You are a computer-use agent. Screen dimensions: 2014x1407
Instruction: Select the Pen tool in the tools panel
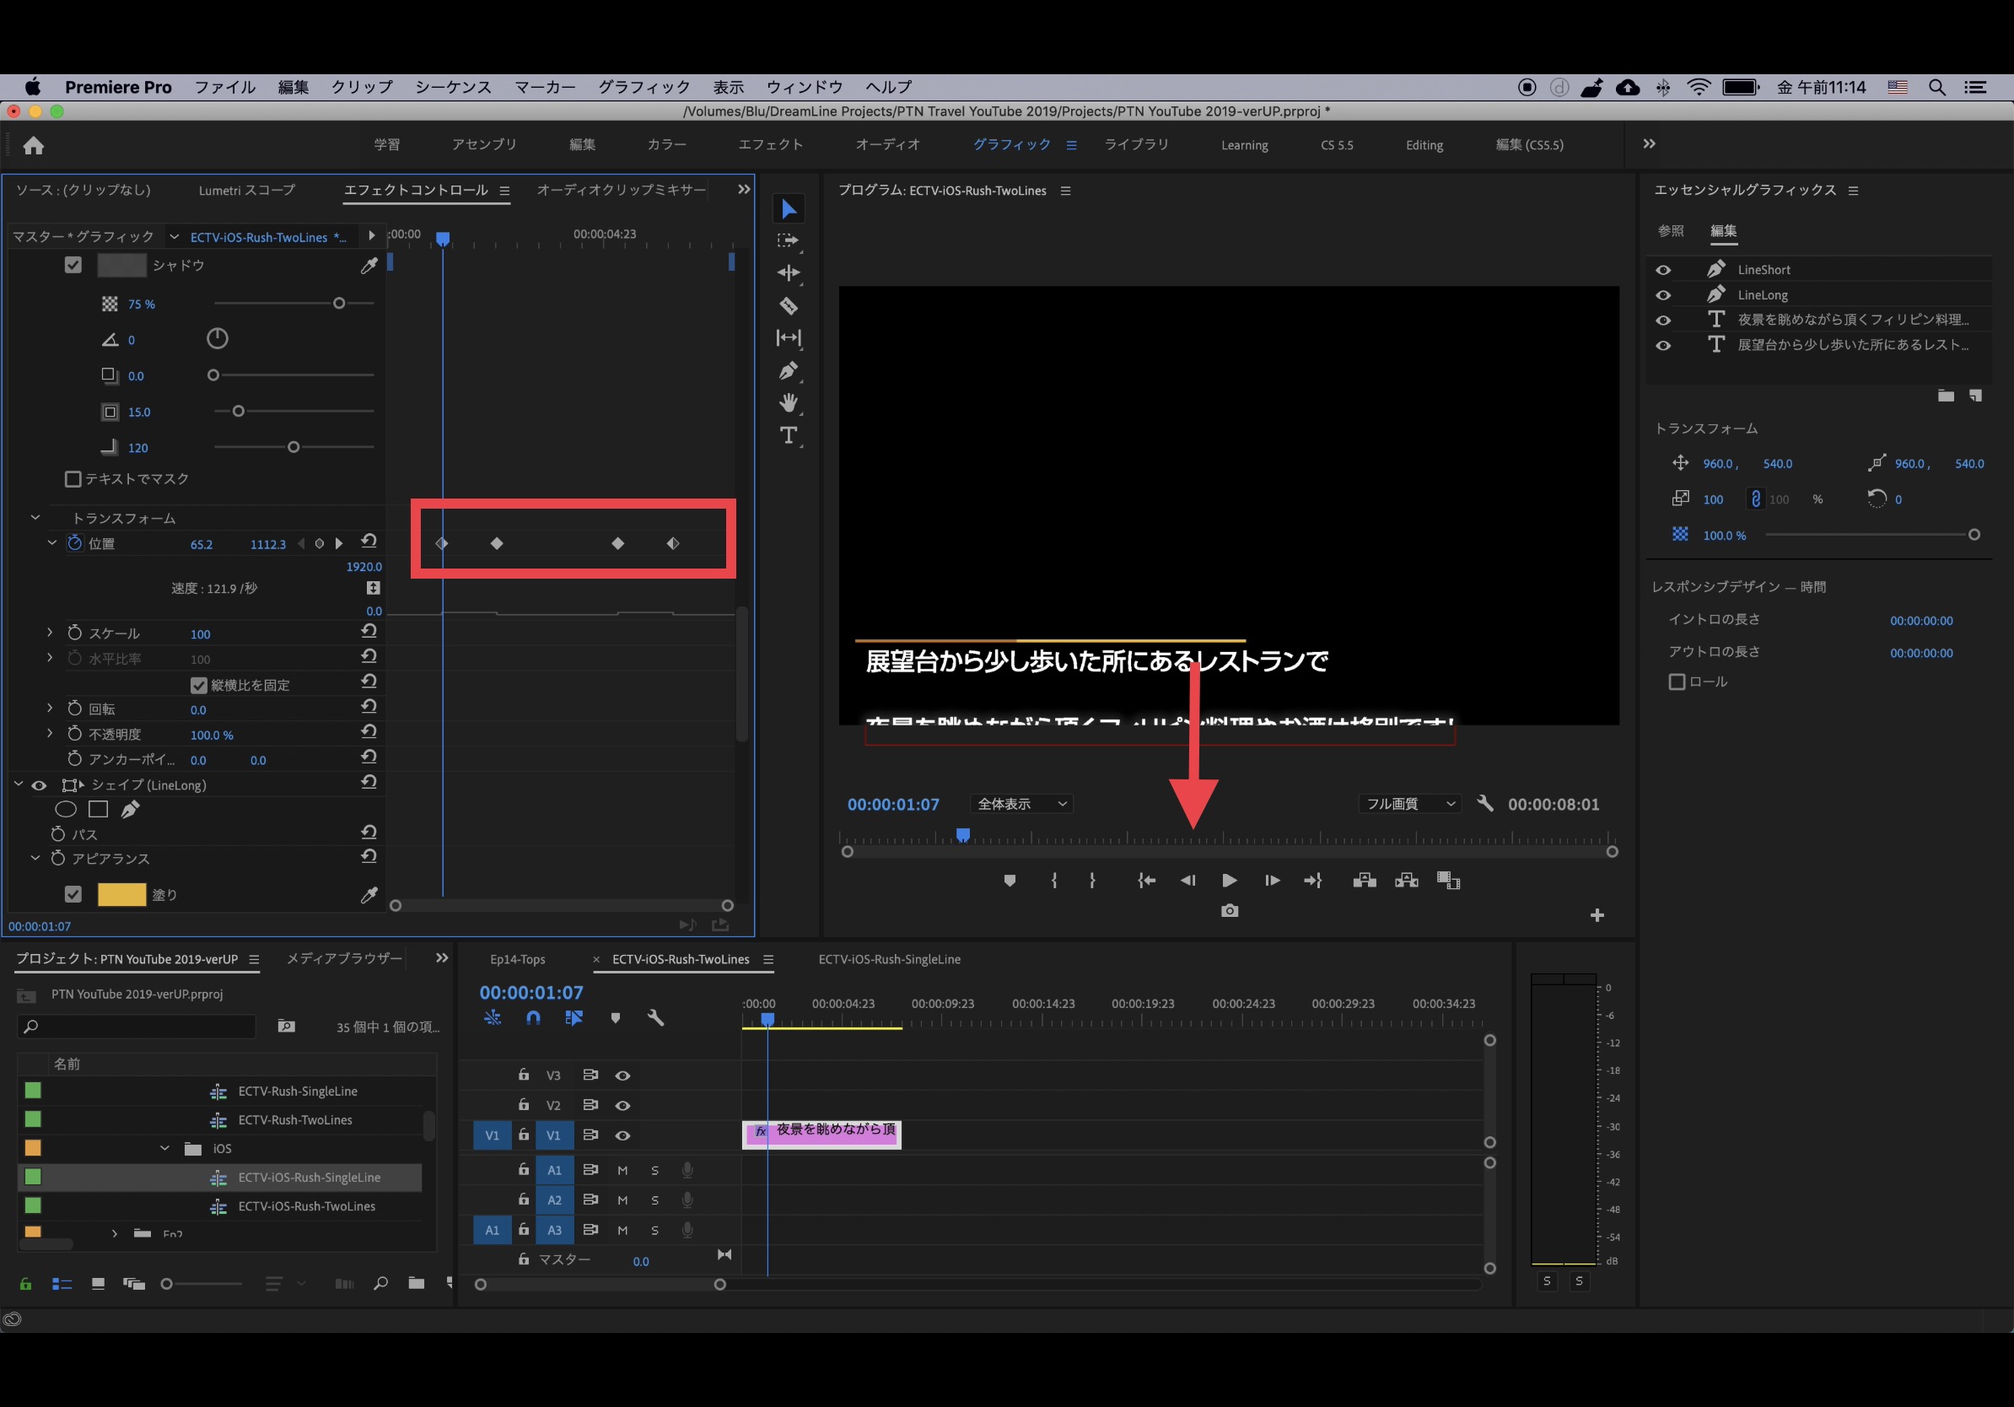[x=789, y=371]
